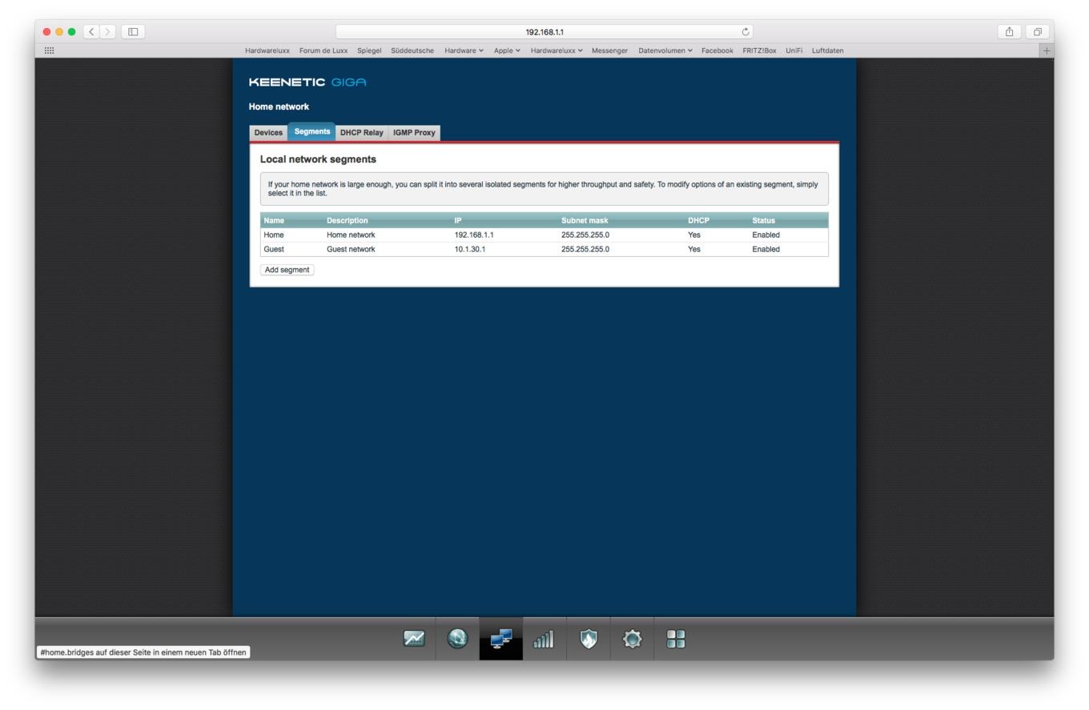The height and width of the screenshot is (710, 1089).
Task: Open the system settings gear icon
Action: click(632, 639)
